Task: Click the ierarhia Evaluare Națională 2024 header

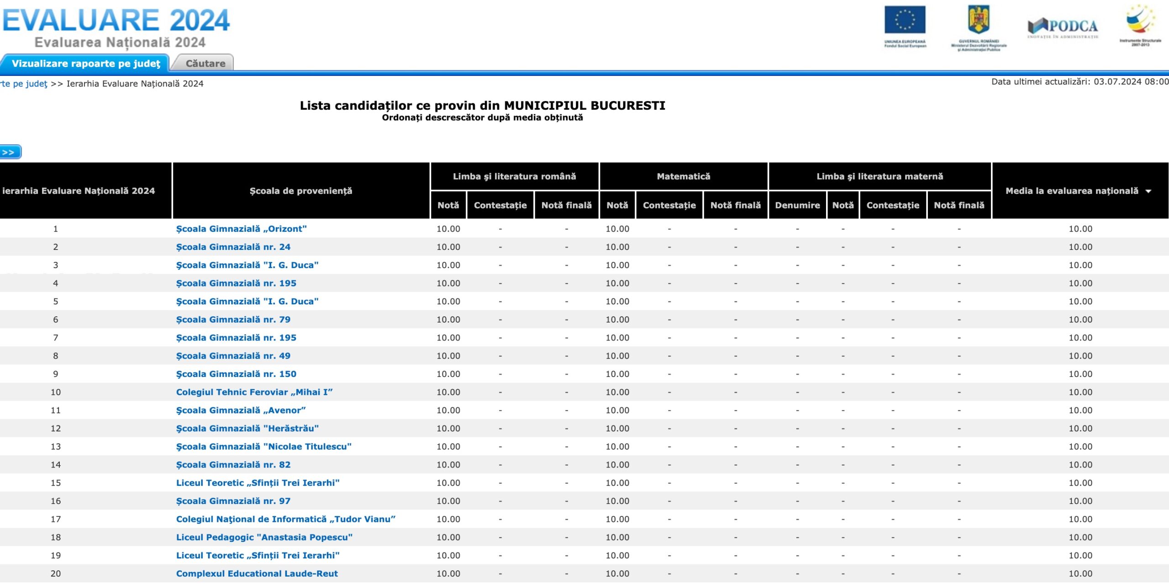Action: (79, 191)
